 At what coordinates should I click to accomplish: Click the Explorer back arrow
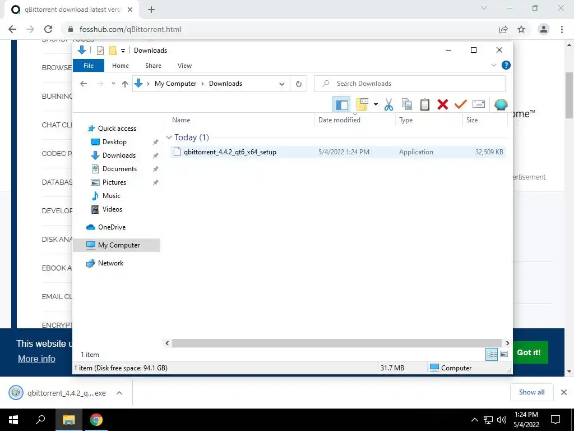pos(84,84)
